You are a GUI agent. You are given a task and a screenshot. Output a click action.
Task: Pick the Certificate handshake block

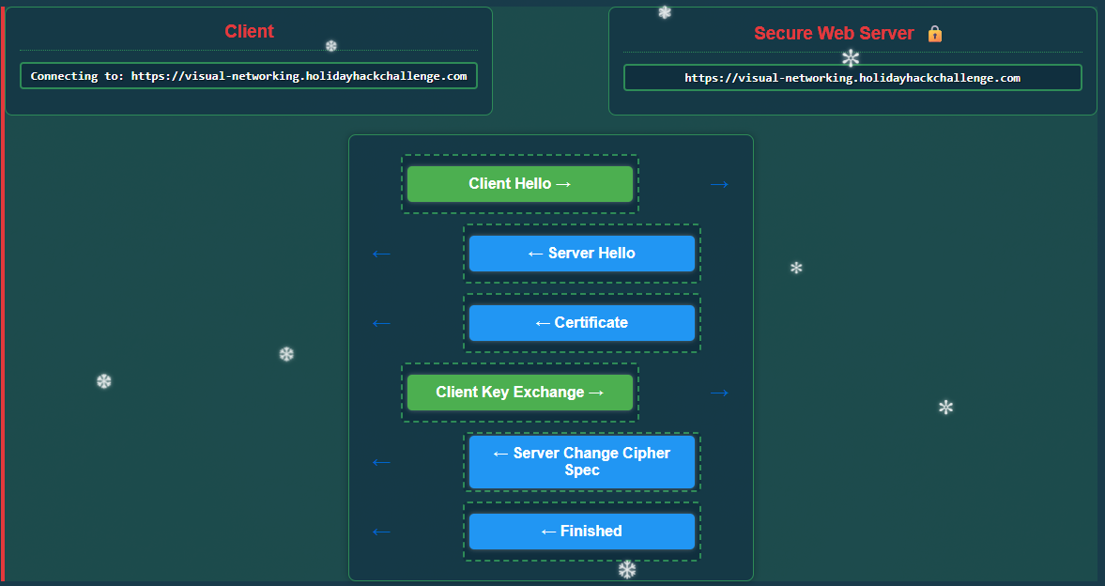[x=582, y=323]
